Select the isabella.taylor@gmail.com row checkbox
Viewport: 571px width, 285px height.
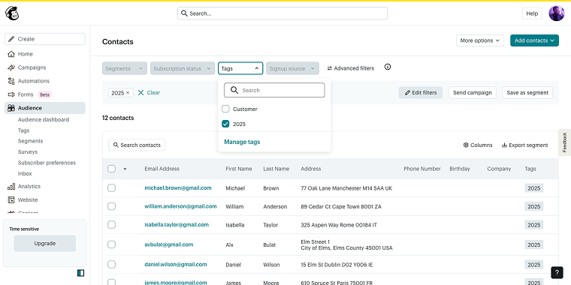[111, 225]
